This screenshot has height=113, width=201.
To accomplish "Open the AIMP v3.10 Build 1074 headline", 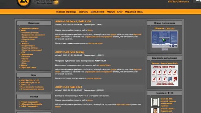I will point(68,87).
